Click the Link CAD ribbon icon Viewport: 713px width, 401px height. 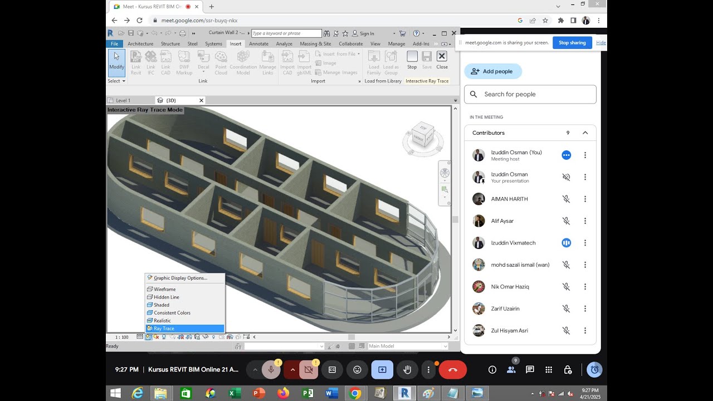tap(166, 63)
